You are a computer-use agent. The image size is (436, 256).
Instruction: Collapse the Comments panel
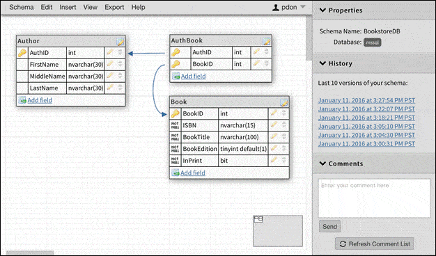(x=322, y=163)
